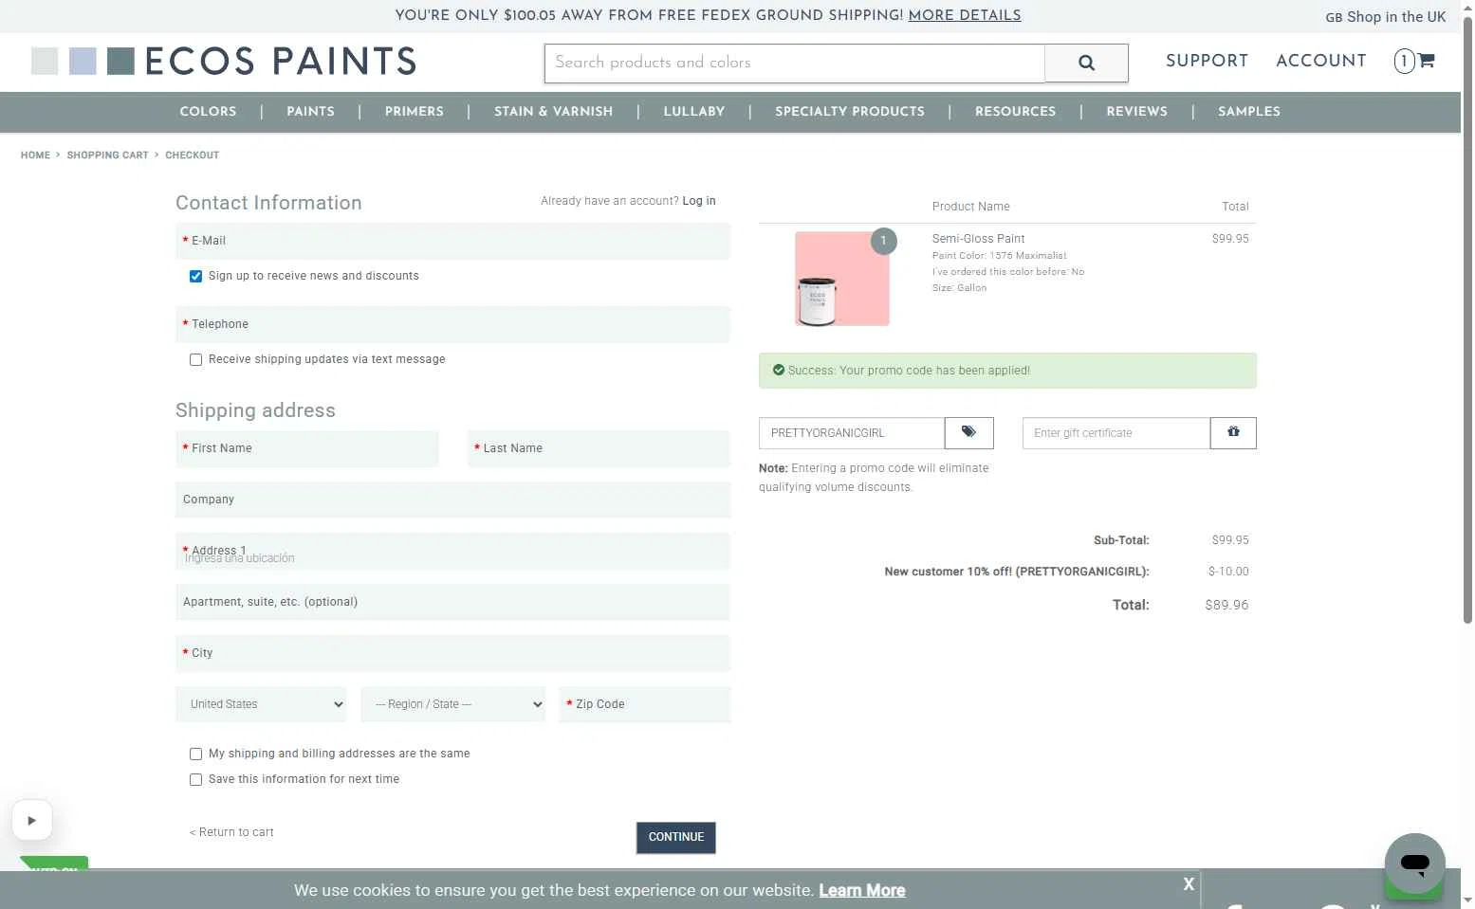Focus the Telephone field
The width and height of the screenshot is (1475, 909).
[452, 324]
